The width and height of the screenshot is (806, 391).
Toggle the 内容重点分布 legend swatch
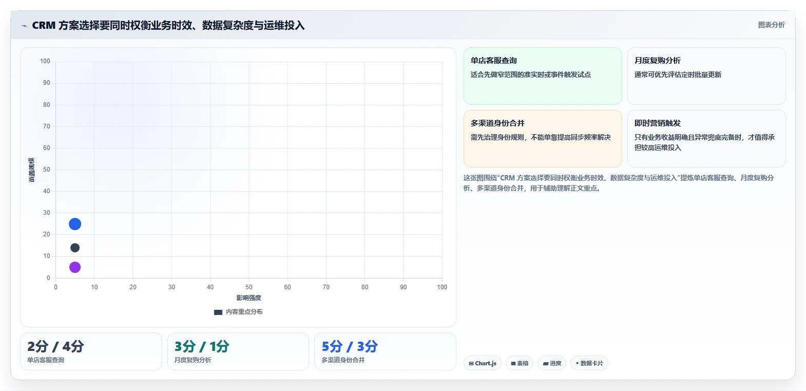(x=218, y=312)
